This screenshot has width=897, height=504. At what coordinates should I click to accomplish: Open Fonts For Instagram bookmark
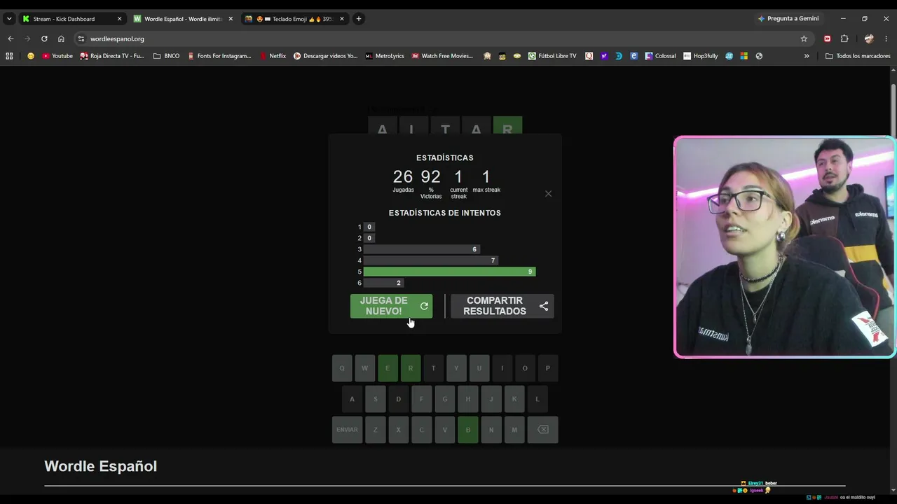coord(219,56)
